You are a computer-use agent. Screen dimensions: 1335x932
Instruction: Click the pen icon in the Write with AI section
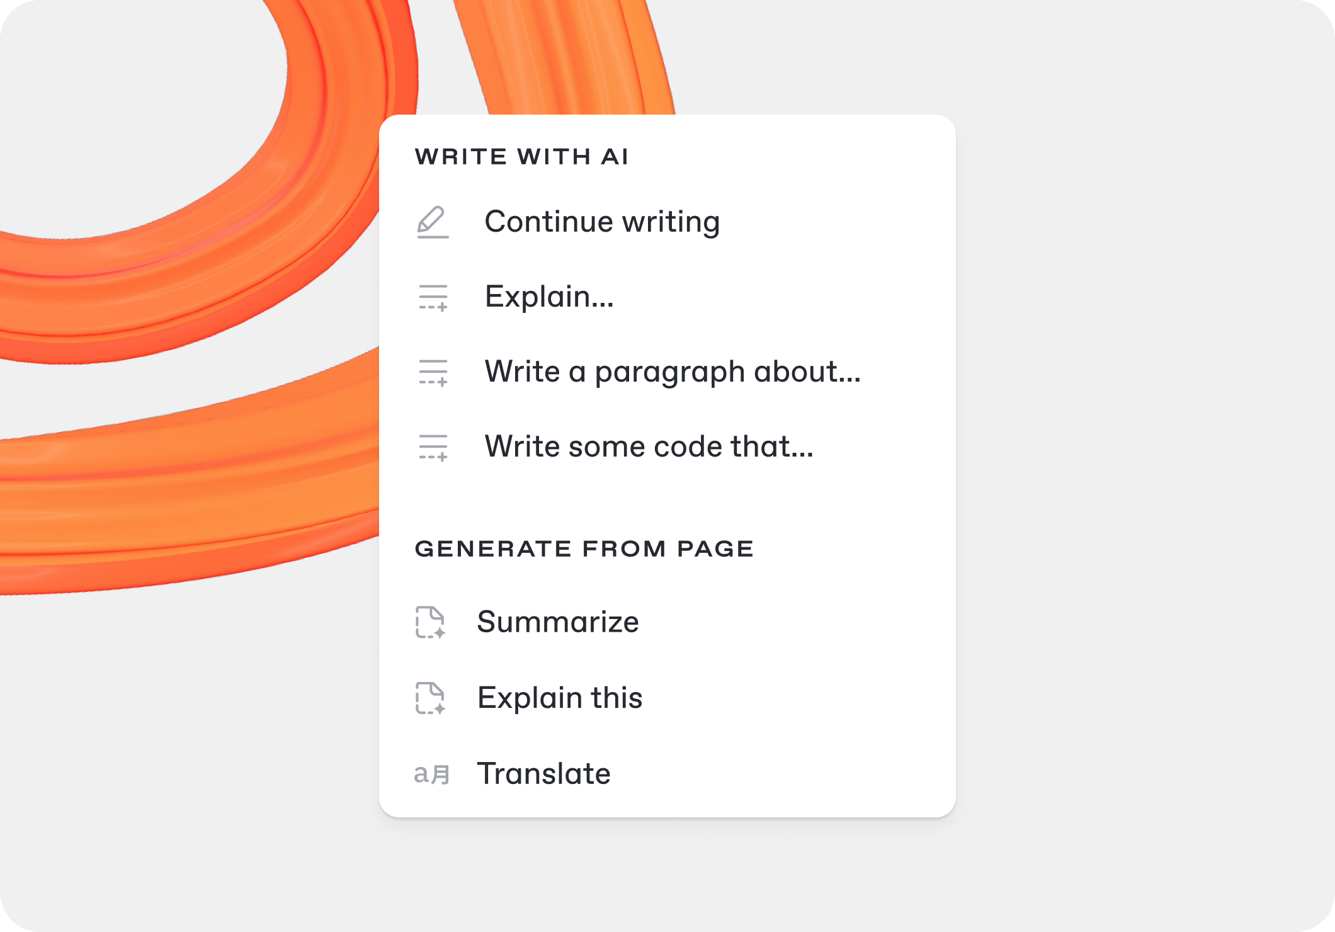pyautogui.click(x=433, y=222)
